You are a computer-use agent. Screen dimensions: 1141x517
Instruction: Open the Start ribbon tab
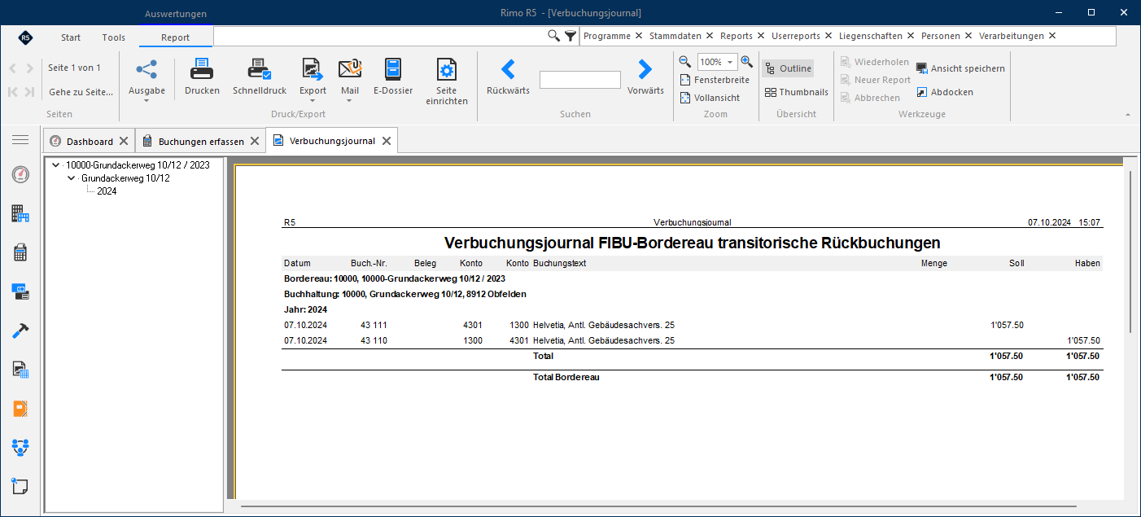[71, 37]
